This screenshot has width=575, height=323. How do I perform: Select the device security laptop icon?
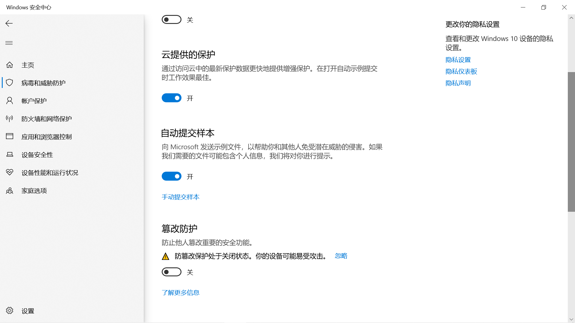click(10, 155)
